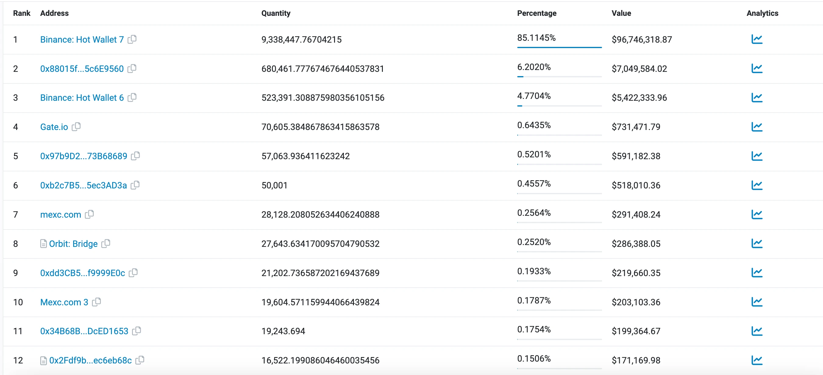This screenshot has width=823, height=375.
Task: Open the Binance: Hot Wallet 6 address link
Action: [82, 98]
